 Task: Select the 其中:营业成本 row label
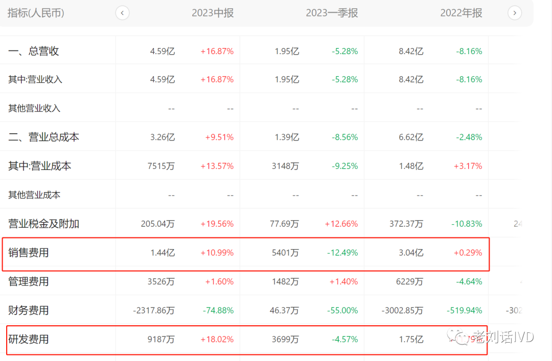click(x=39, y=166)
